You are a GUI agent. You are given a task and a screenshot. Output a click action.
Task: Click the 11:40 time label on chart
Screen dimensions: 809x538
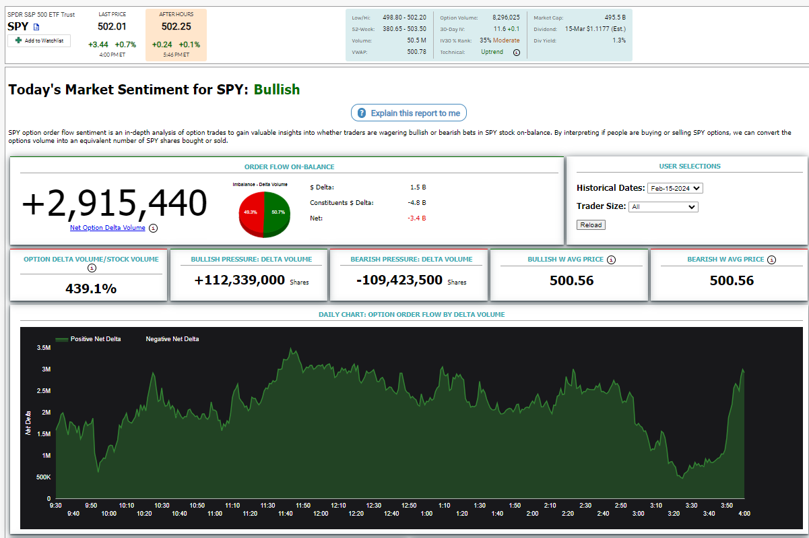(285, 514)
